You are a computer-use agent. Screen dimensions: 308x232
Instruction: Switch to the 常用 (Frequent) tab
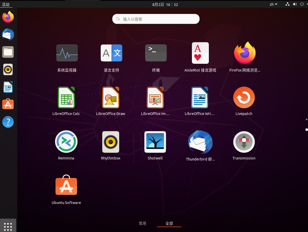142,223
